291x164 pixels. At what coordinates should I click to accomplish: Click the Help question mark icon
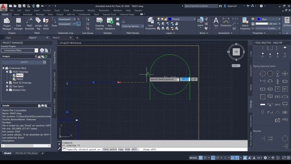pyautogui.click(x=261, y=6)
